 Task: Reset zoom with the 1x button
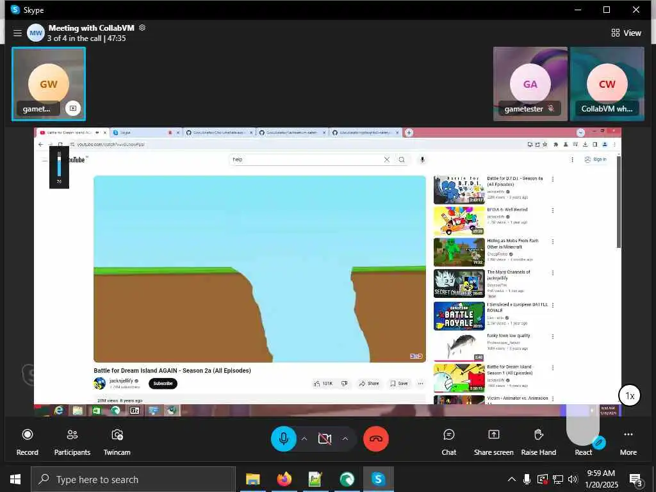pyautogui.click(x=630, y=395)
